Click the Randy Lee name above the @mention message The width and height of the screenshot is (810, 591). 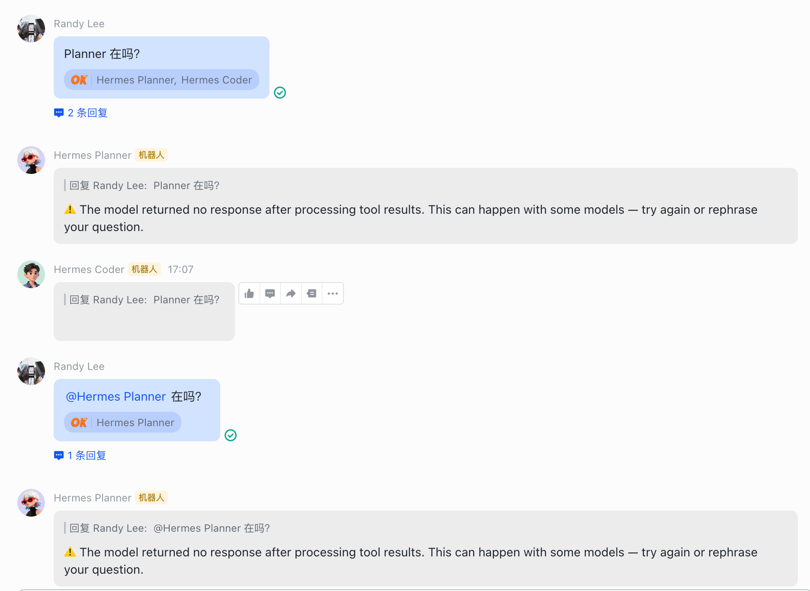point(79,366)
